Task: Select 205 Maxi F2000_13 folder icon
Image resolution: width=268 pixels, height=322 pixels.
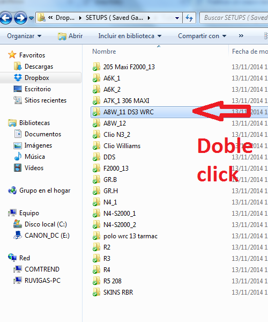Action: [96, 67]
